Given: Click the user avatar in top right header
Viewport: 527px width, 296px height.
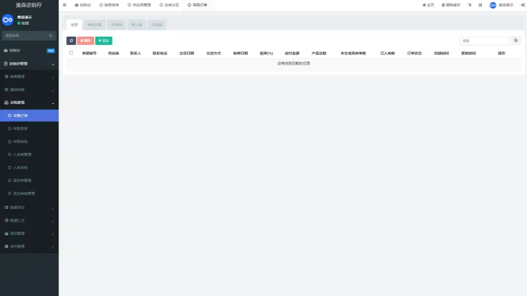Looking at the screenshot, I should point(493,5).
